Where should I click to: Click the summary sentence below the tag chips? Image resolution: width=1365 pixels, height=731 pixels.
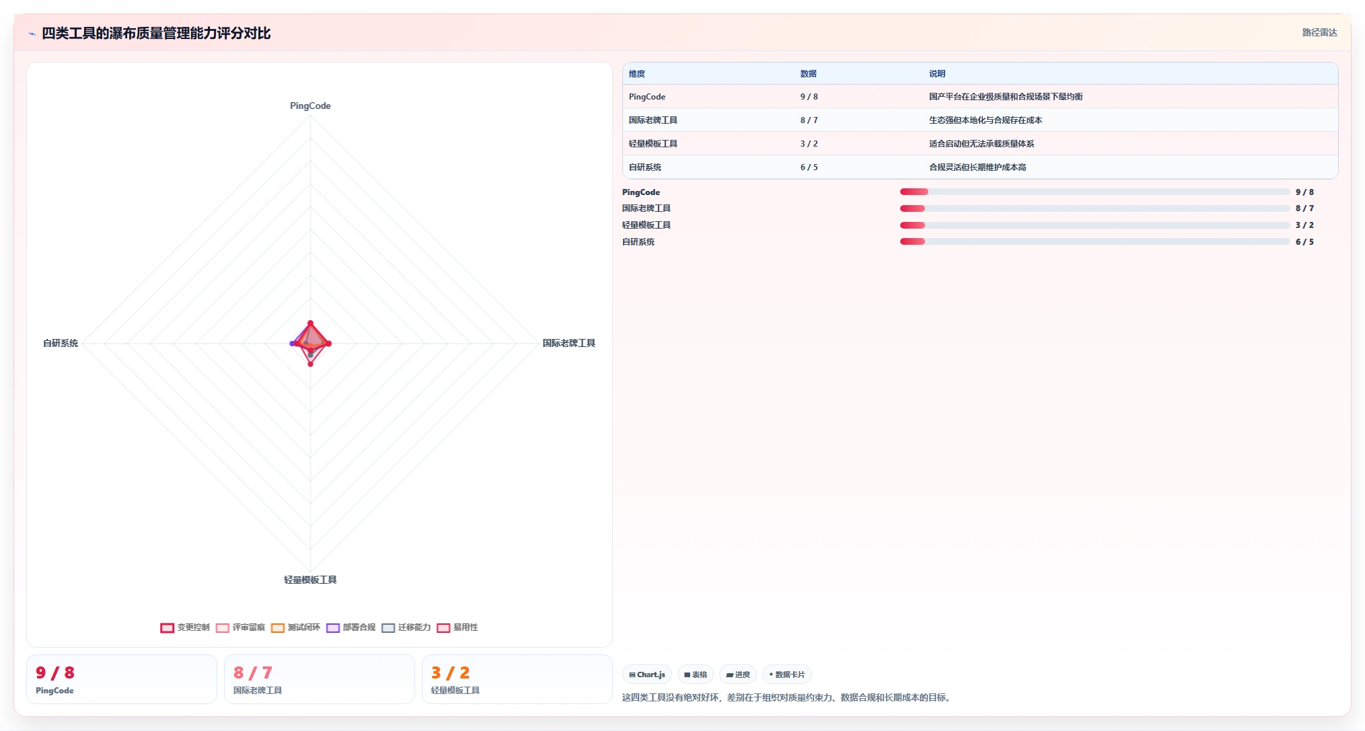click(x=788, y=697)
